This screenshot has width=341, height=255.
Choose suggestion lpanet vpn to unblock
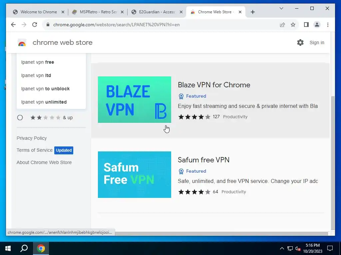pyautogui.click(x=51, y=89)
